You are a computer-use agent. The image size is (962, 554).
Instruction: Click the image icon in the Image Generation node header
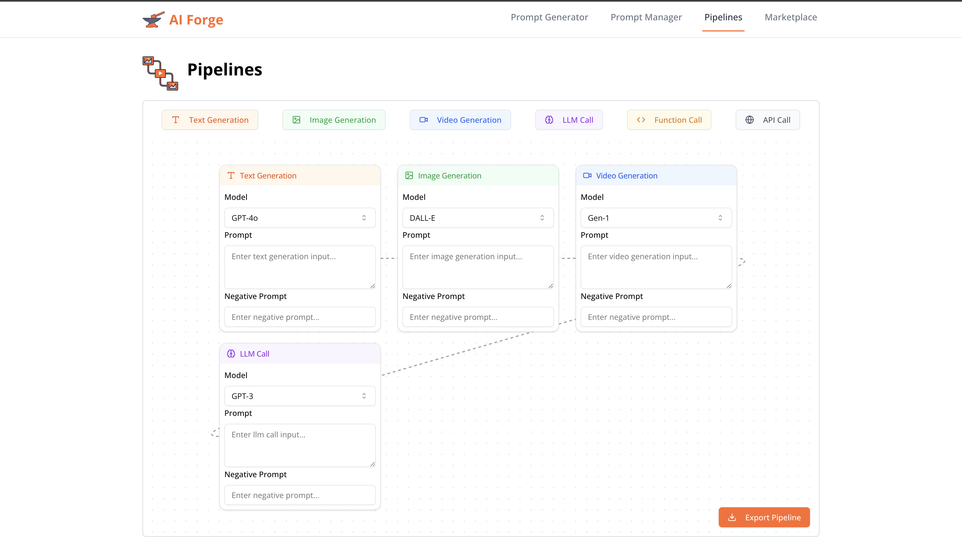(409, 175)
